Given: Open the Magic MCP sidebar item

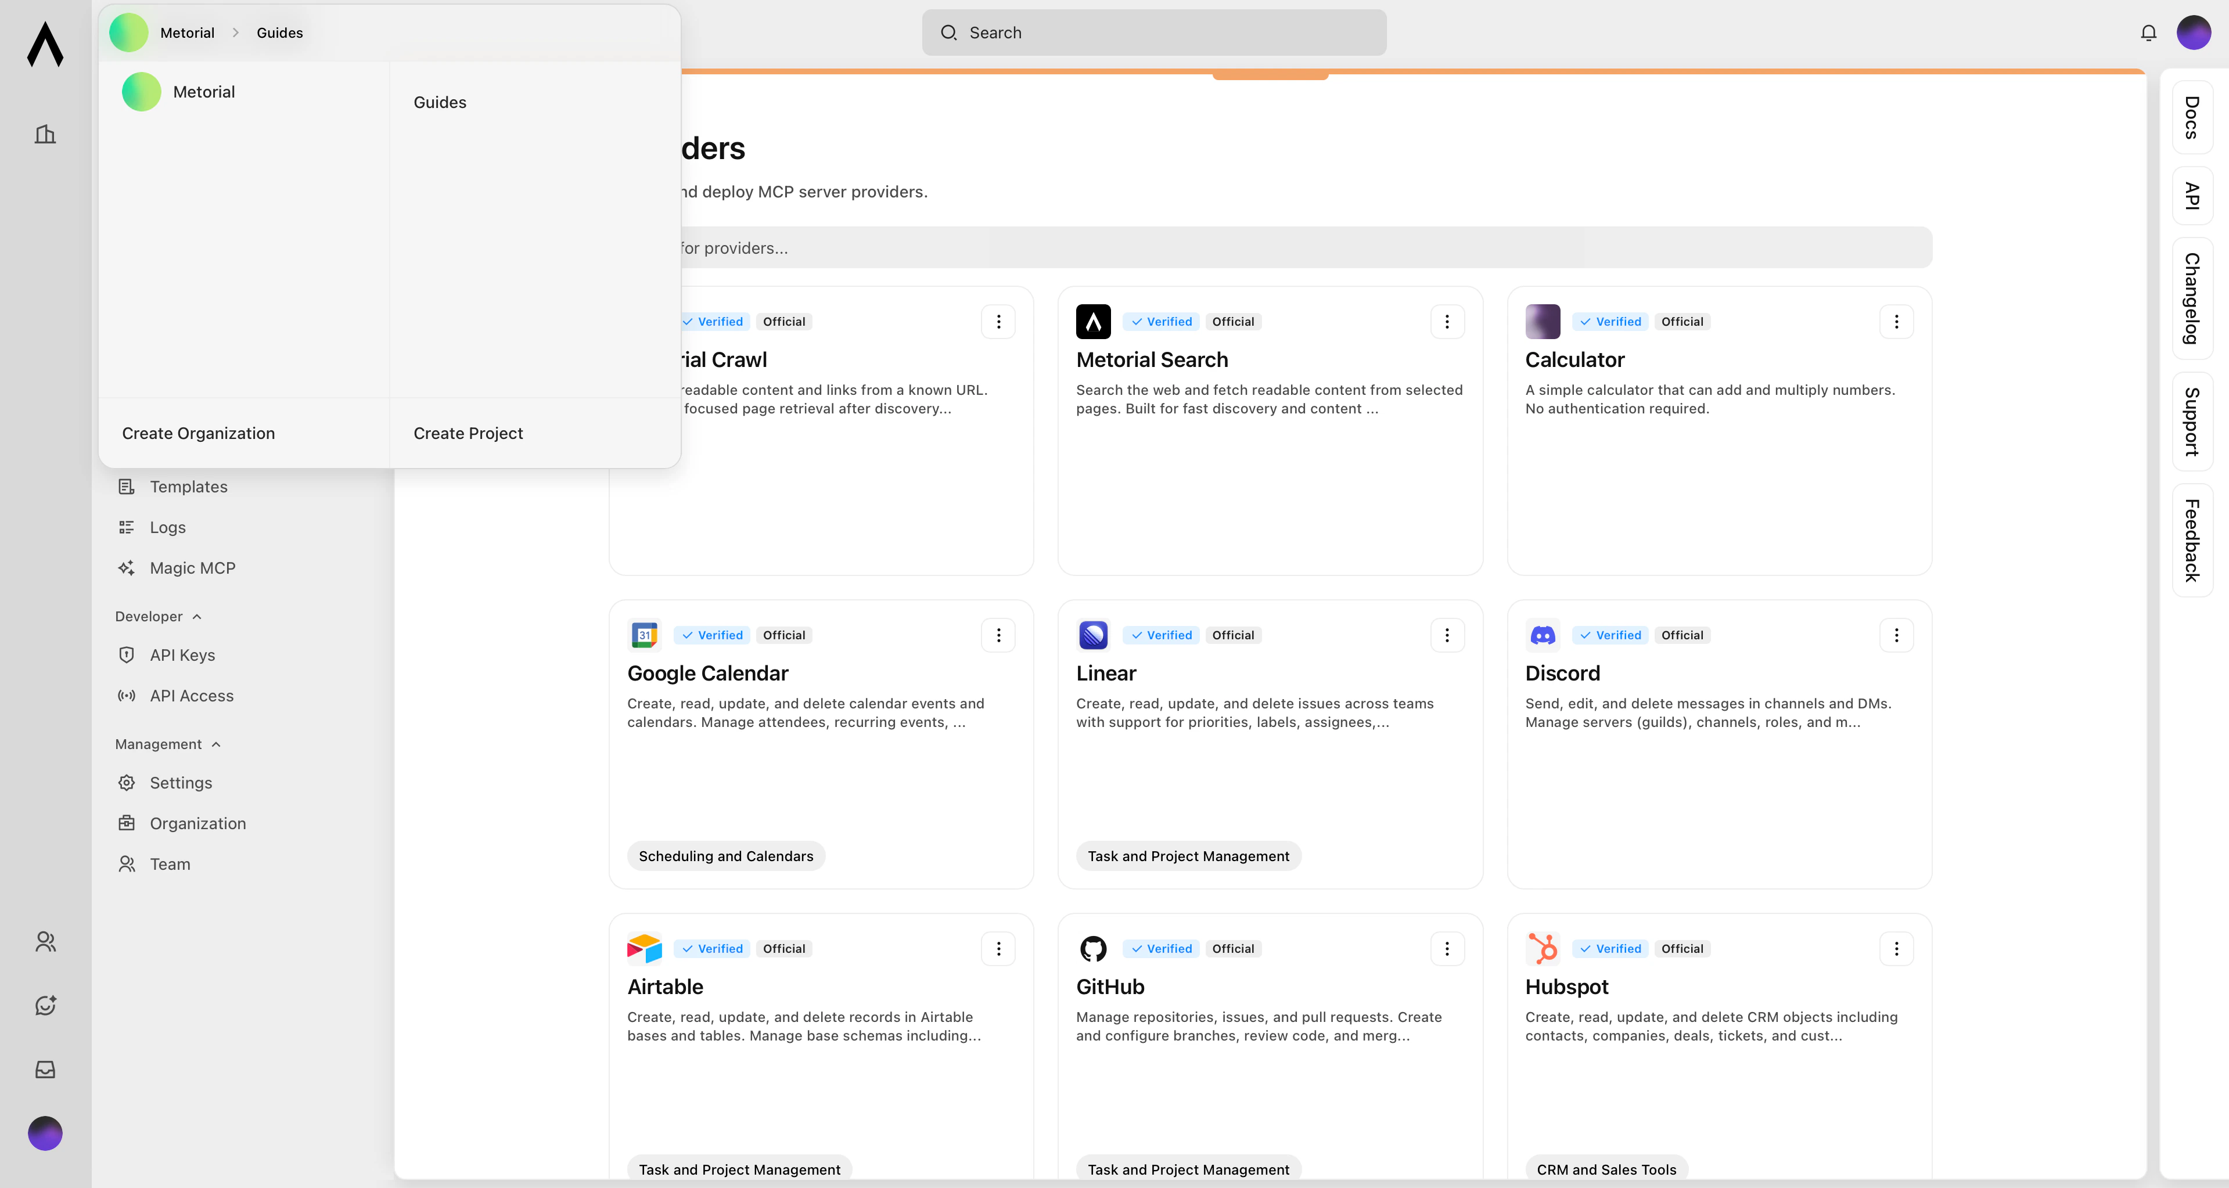Looking at the screenshot, I should [191, 568].
